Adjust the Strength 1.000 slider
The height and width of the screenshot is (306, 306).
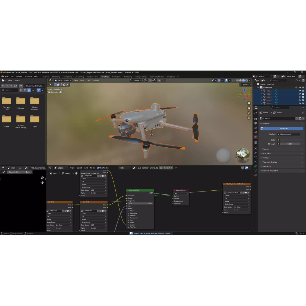[290, 144]
